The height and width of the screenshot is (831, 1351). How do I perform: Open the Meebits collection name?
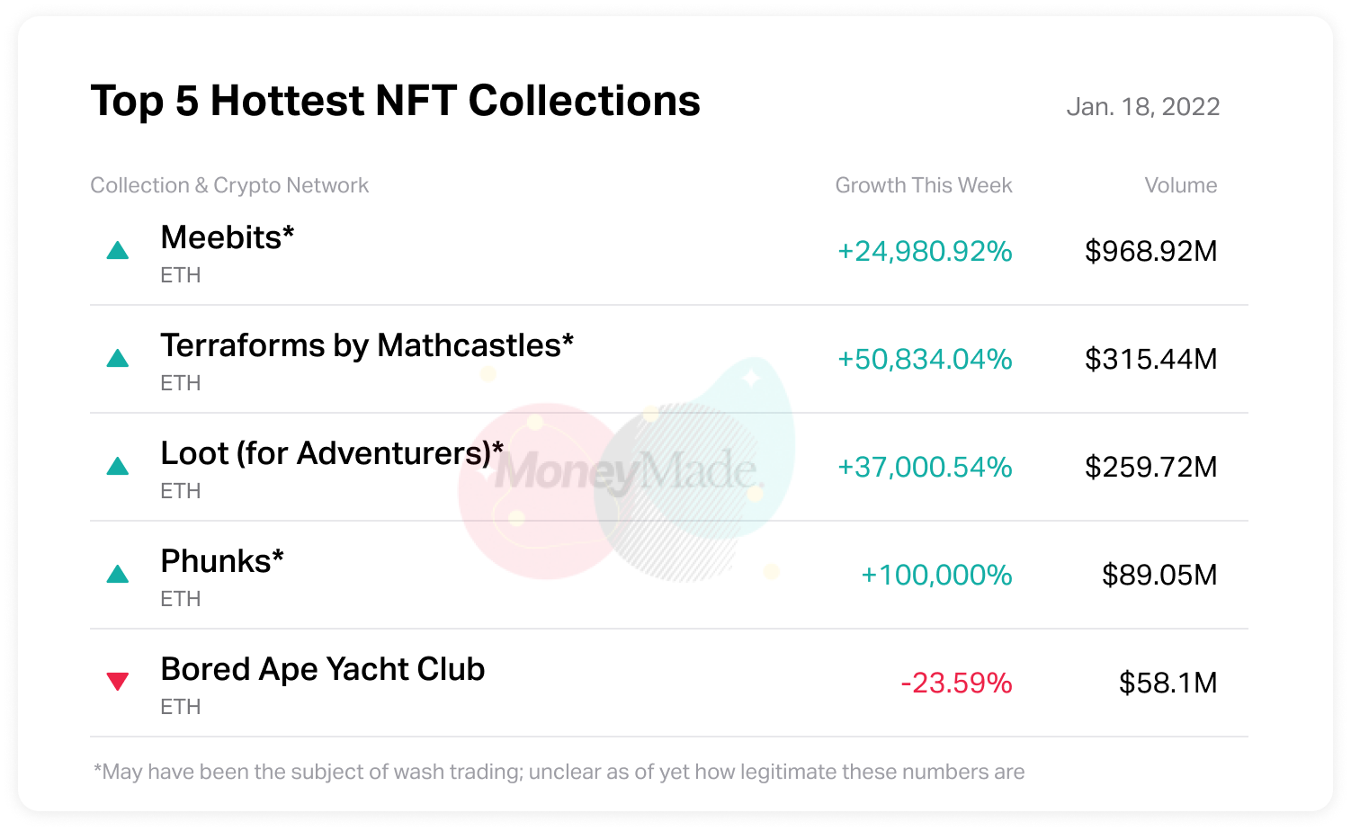coord(228,237)
